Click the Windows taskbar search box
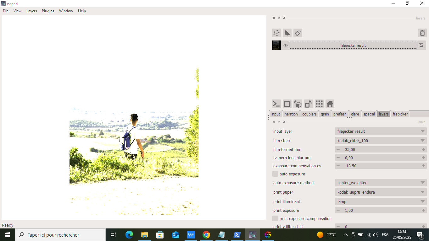 point(60,235)
